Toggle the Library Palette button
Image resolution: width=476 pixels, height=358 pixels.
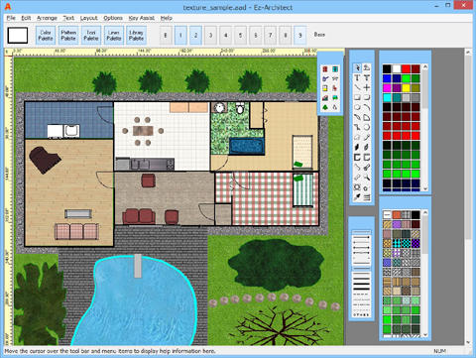[x=136, y=35]
